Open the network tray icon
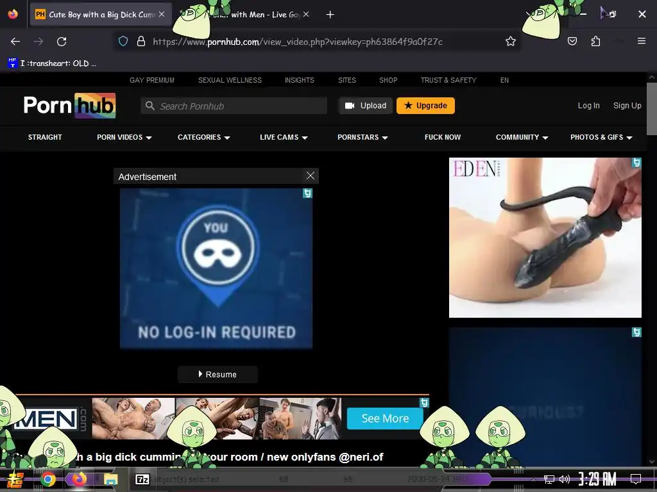The height and width of the screenshot is (492, 657). (549, 479)
